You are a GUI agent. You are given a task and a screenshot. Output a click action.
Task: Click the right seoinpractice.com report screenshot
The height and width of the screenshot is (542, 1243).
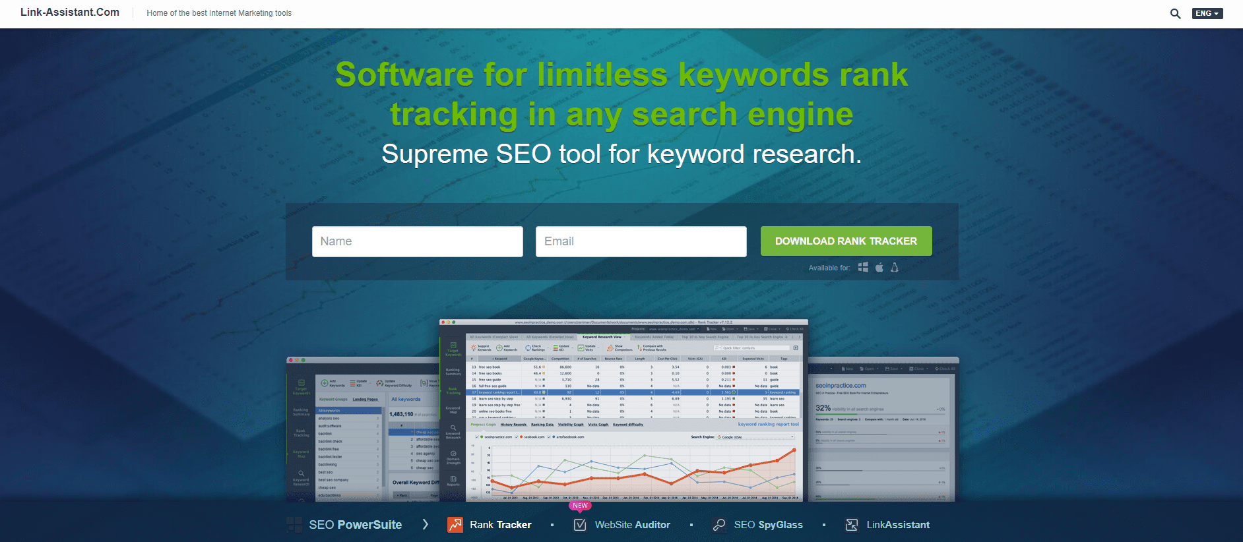(883, 429)
